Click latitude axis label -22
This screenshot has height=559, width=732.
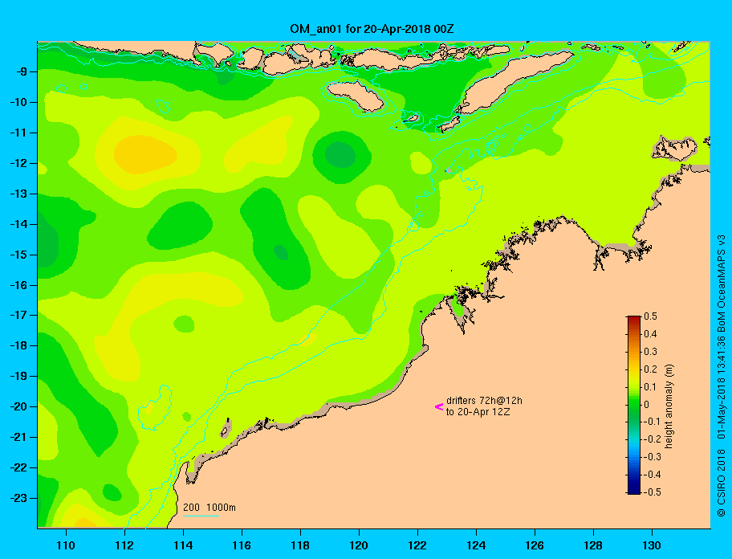pos(18,468)
